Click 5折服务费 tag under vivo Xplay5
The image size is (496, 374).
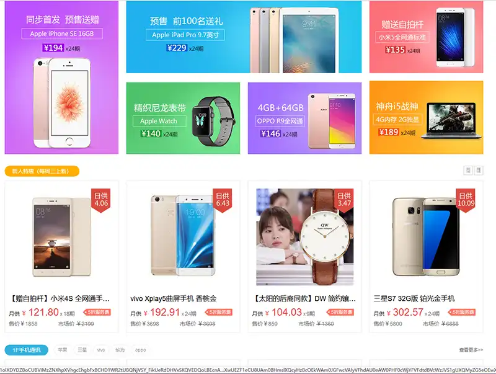pos(219,313)
